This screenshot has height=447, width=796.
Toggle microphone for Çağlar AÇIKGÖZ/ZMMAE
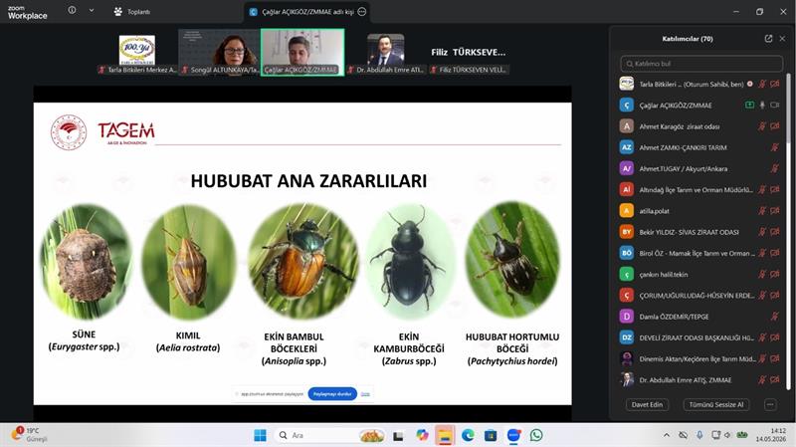(x=762, y=105)
